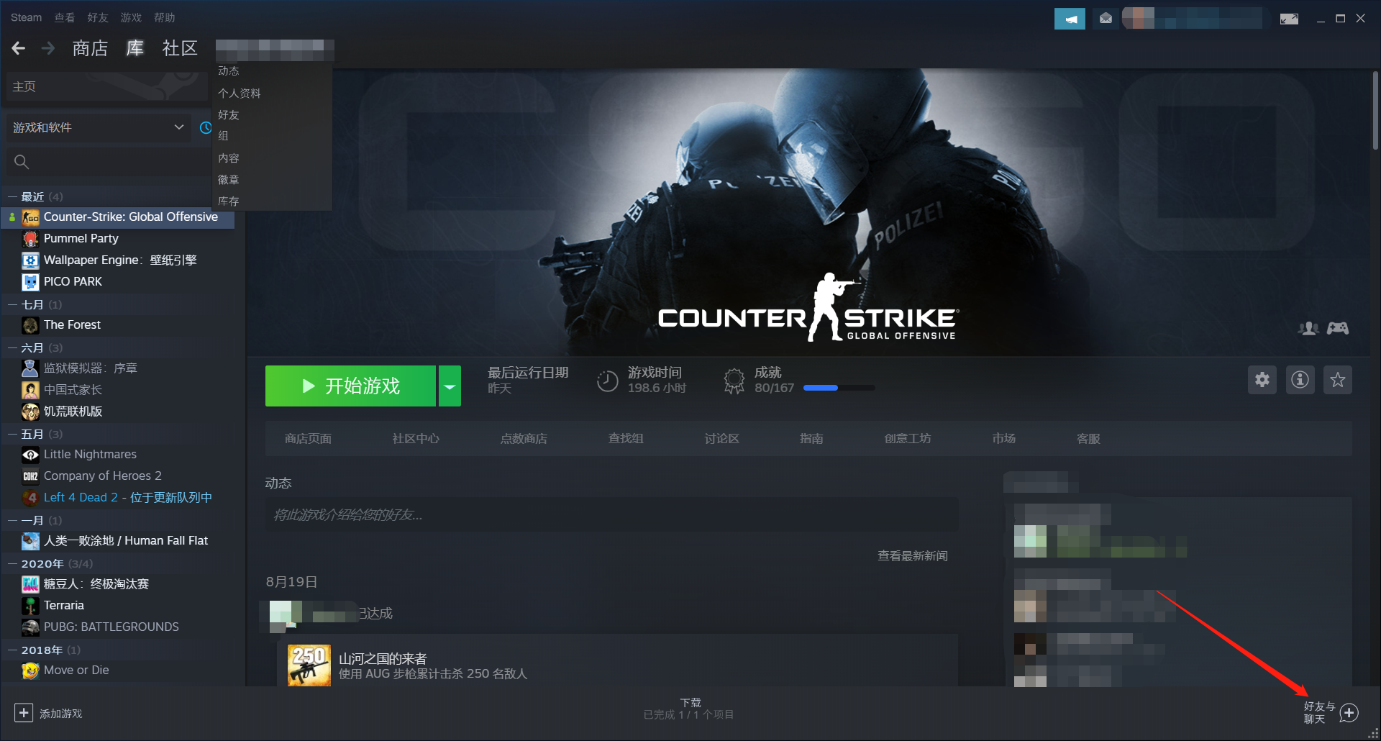Image resolution: width=1381 pixels, height=741 pixels.
Task: Click the main page vertical scrollbar
Action: [x=1375, y=110]
